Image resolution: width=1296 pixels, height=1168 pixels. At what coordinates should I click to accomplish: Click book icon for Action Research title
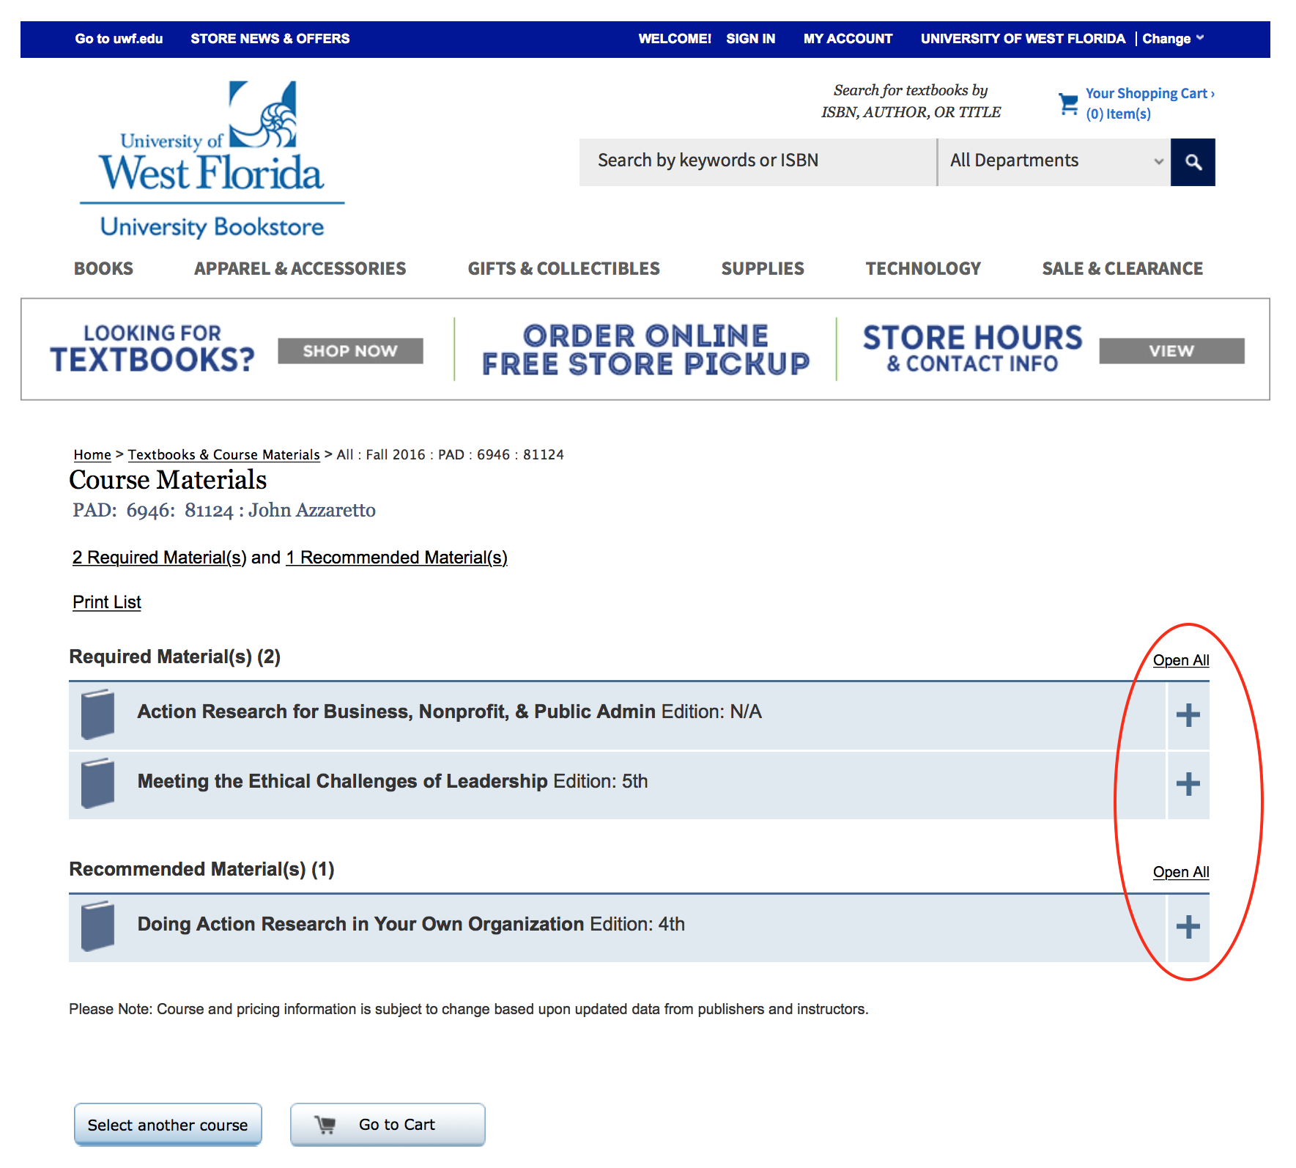(x=97, y=714)
